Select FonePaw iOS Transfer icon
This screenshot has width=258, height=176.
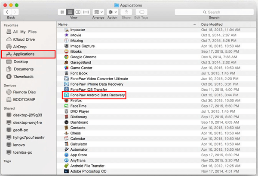tap(66, 89)
